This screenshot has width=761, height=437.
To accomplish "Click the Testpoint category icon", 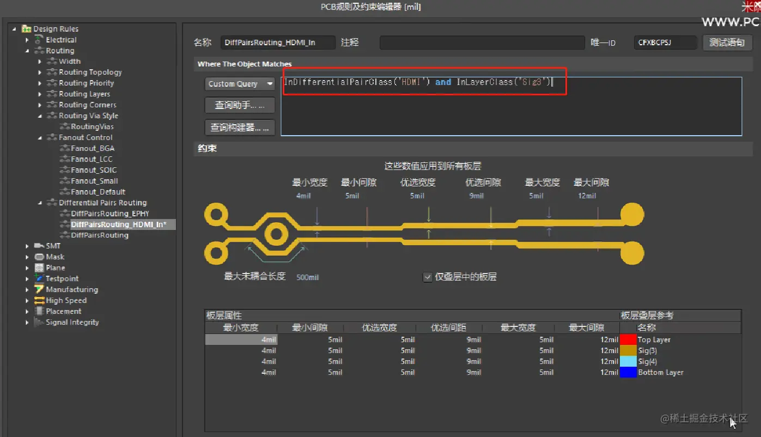I will coord(39,279).
